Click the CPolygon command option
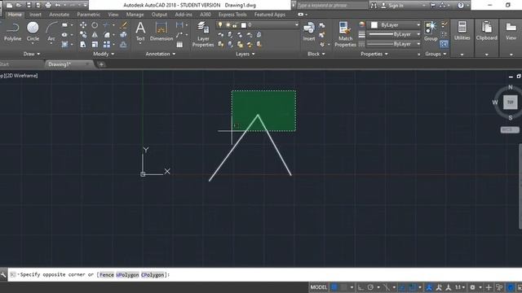This screenshot has width=522, height=293. pos(153,275)
